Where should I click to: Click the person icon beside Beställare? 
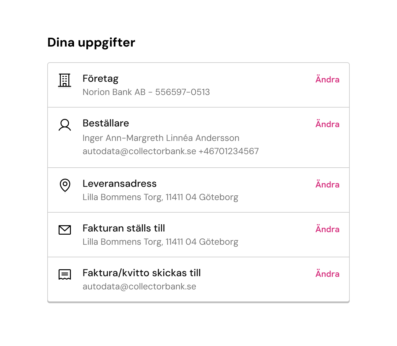[65, 125]
